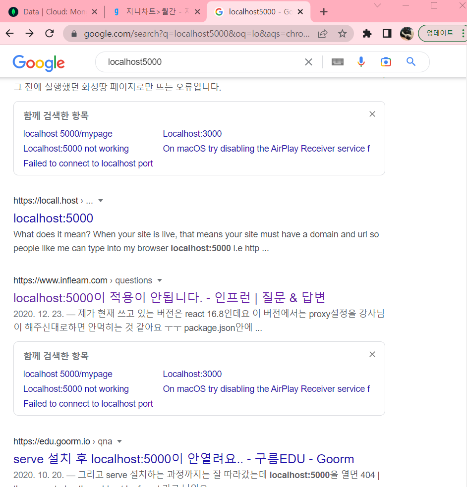467x487 pixels.
Task: Start voice search with microphone
Action: pyautogui.click(x=361, y=62)
